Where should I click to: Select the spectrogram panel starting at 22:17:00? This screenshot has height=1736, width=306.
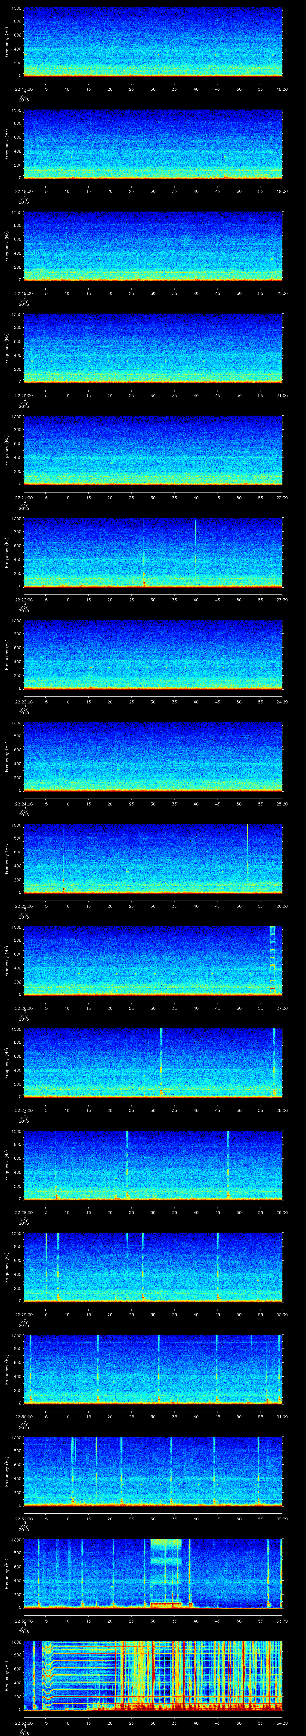click(153, 42)
